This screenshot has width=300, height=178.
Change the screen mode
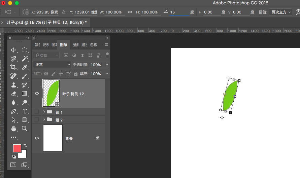tap(25, 165)
